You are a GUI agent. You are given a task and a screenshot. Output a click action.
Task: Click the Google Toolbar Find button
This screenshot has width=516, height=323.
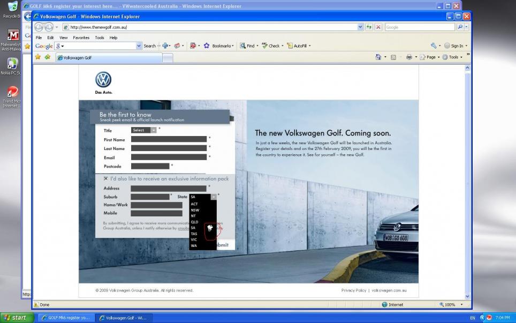coord(248,46)
